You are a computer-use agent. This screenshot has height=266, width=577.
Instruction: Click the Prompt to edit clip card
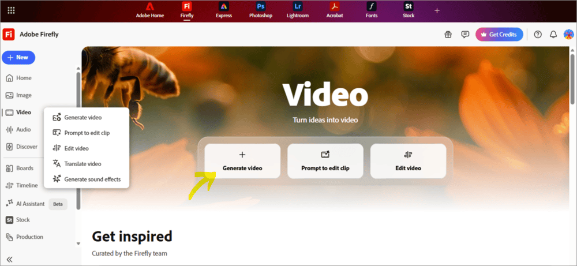click(x=325, y=161)
